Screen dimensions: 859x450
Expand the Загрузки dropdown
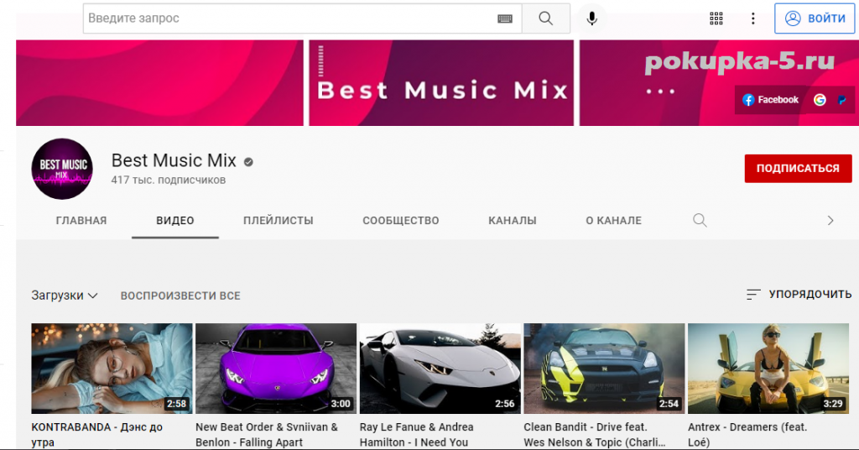tap(65, 296)
